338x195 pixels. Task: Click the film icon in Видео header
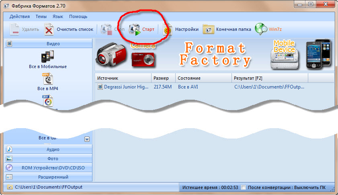click(9, 44)
